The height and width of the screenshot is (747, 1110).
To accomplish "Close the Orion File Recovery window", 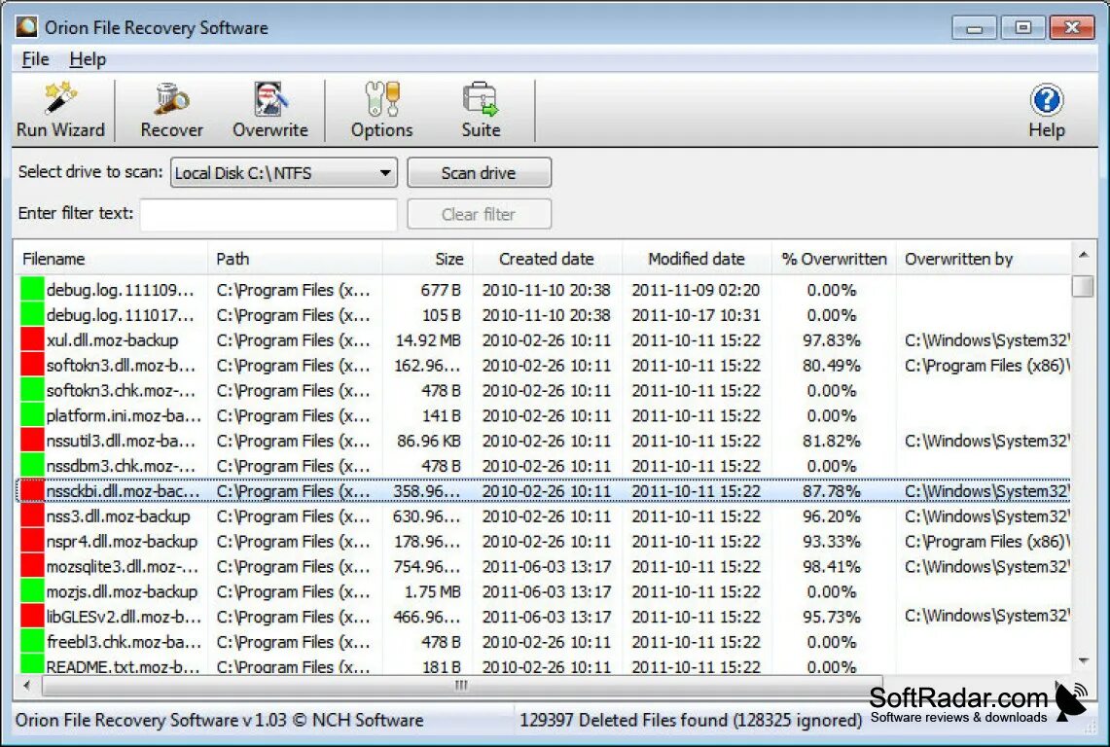I will click(1072, 27).
